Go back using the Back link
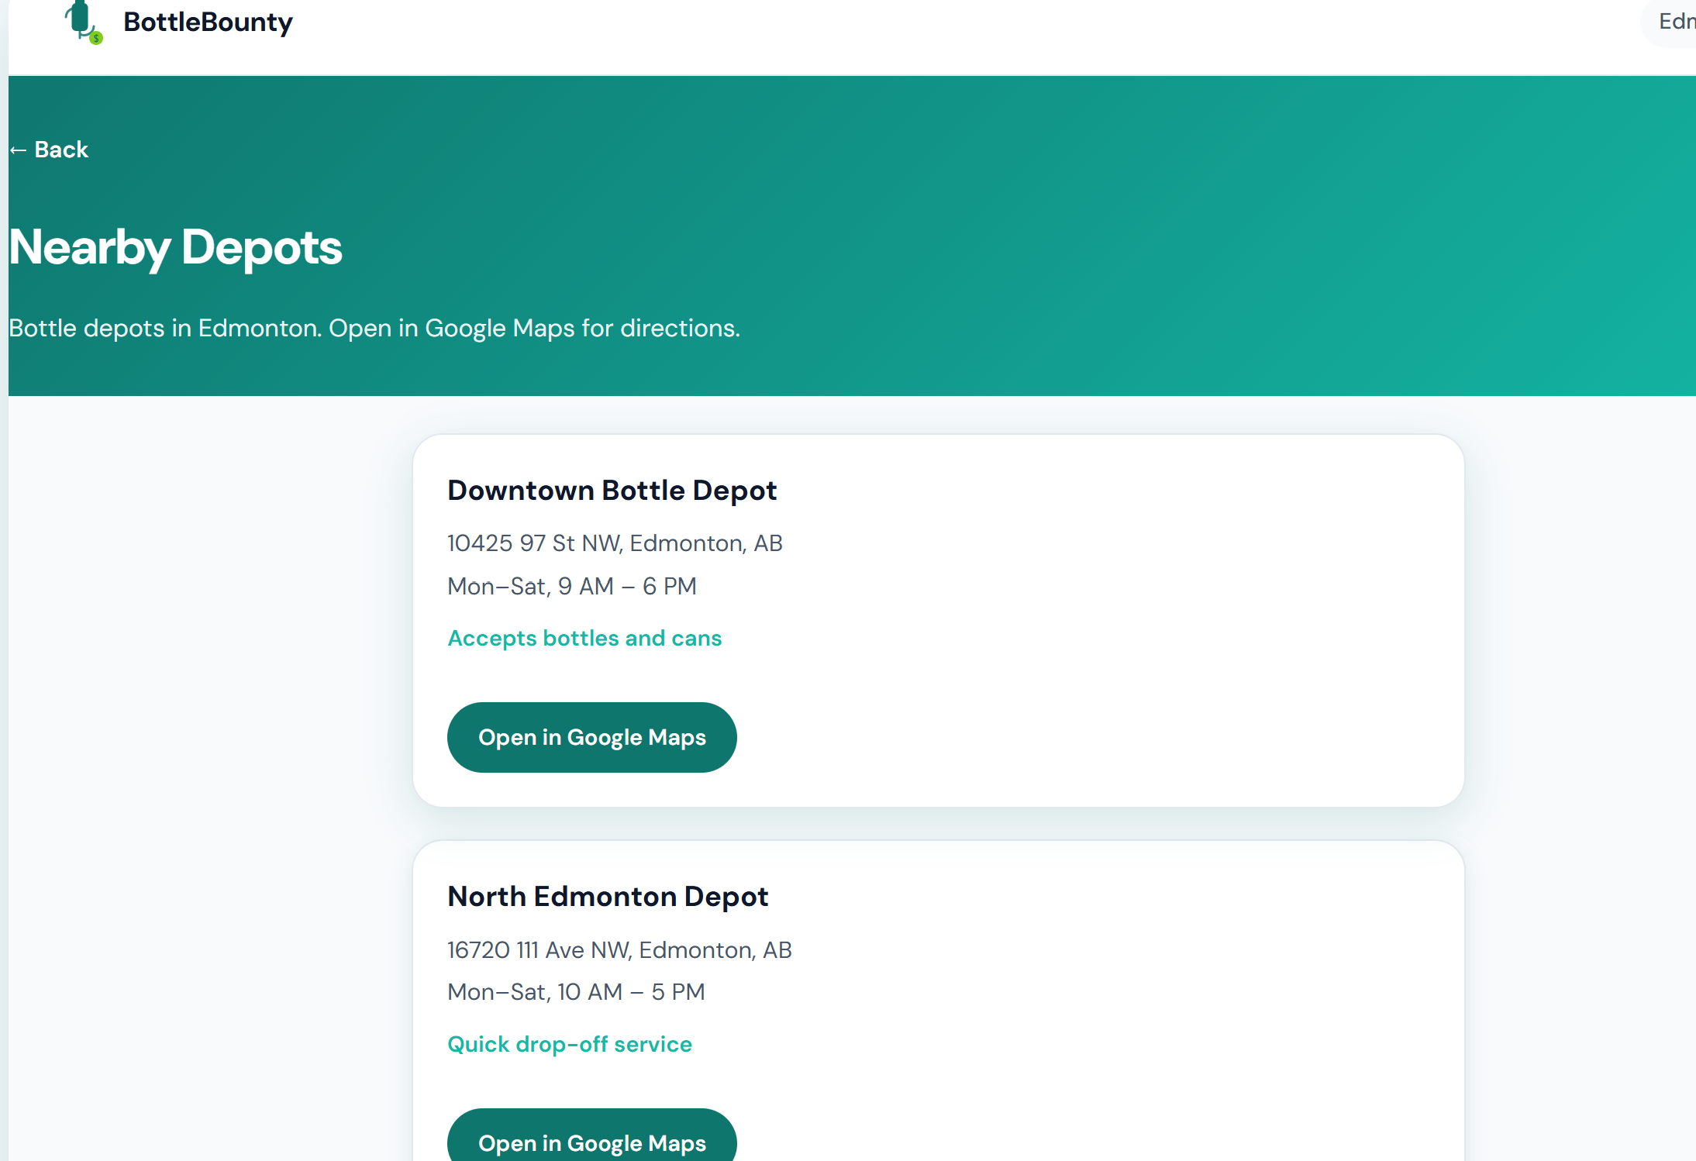This screenshot has height=1161, width=1696. [61, 150]
